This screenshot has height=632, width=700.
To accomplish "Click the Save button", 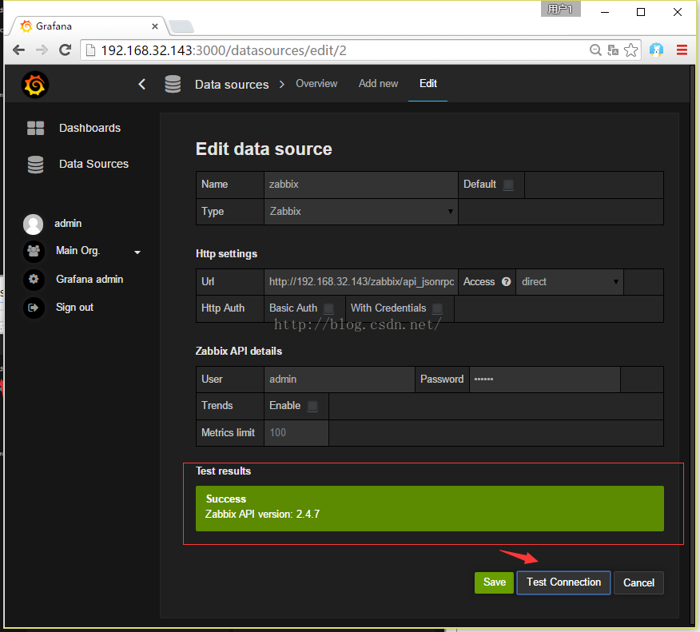I will (494, 582).
